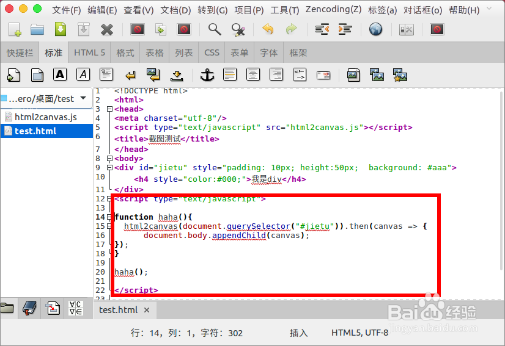Redo the last undone edit
Screen dimensions: 505x346
(x=291, y=29)
